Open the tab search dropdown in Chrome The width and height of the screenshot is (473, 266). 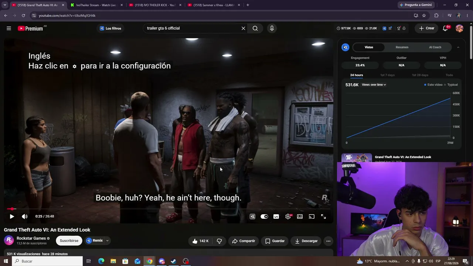click(5, 5)
